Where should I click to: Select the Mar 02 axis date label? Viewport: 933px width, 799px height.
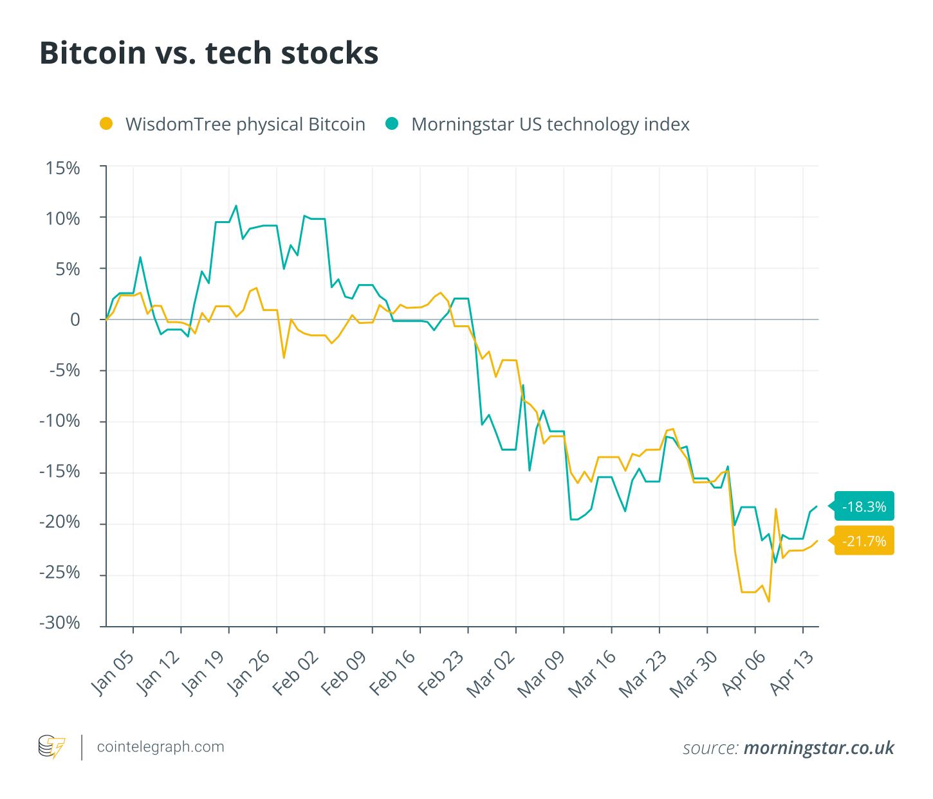pyautogui.click(x=491, y=674)
